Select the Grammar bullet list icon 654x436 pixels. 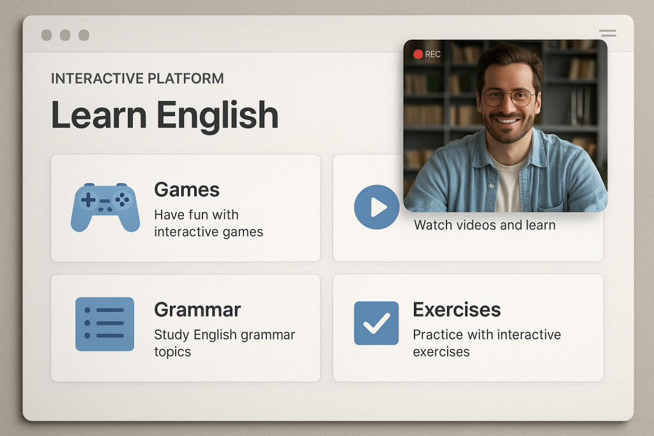pyautogui.click(x=105, y=324)
